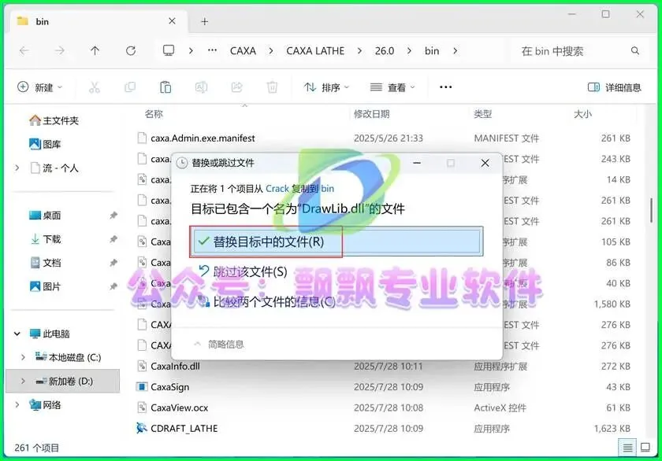This screenshot has height=461, width=662.
Task: Sort by the 大小 column header
Action: [x=582, y=114]
